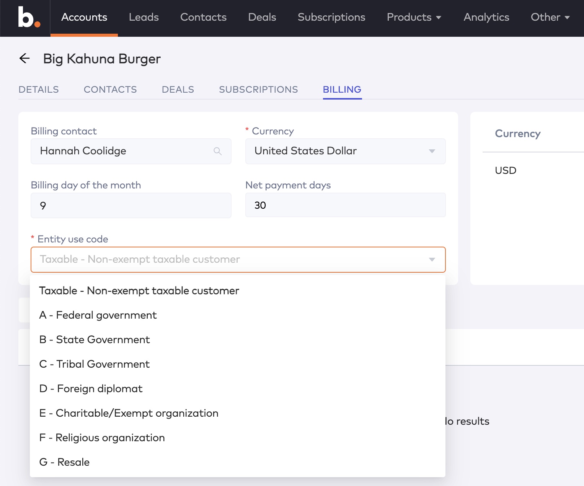This screenshot has height=486, width=584.
Task: Select G - Resale option
Action: tap(238, 462)
